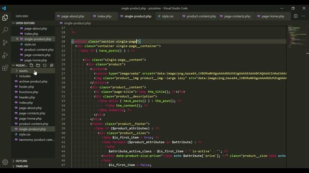Screen dimensions: 309x173
Task: Click line number 20 in the gutter
Action: click(63, 42)
